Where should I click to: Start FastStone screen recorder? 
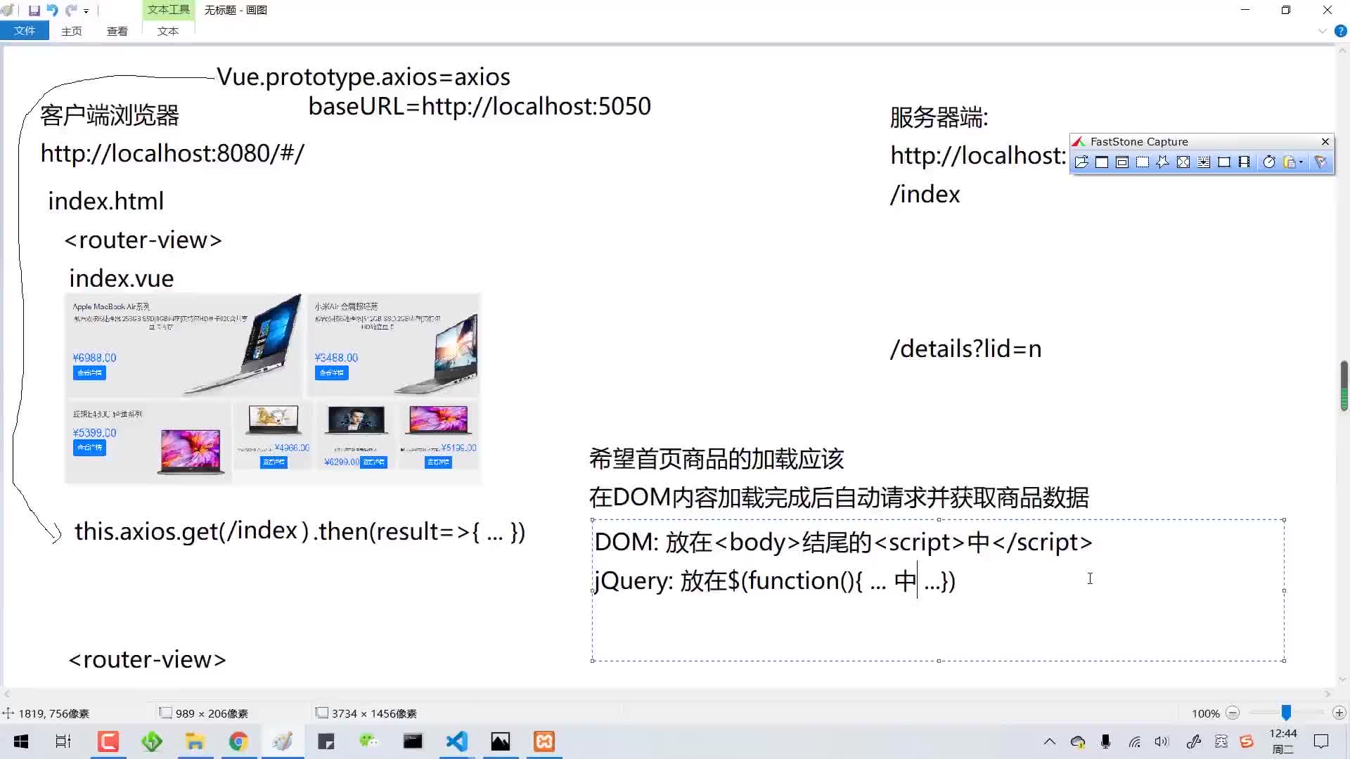pyautogui.click(x=1245, y=162)
